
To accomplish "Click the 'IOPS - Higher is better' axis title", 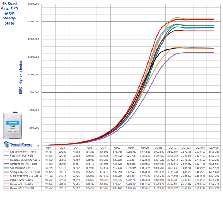I will pos(21,77).
